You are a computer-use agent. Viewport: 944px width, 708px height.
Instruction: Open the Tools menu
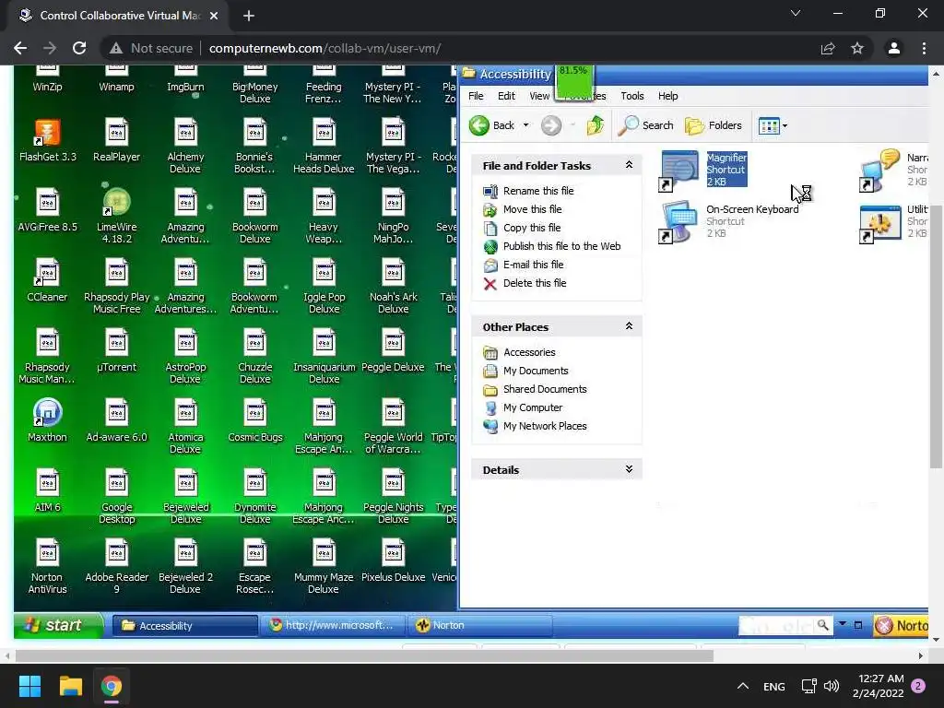632,96
